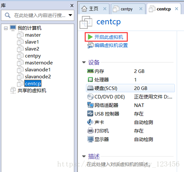Click the 网络适配器 NAT value
This screenshot has width=184, height=172.
pos(139,105)
